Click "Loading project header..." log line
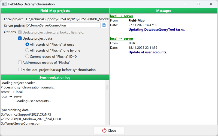Image resolution: width=218 pixels, height=136 pixels. tap(19, 83)
